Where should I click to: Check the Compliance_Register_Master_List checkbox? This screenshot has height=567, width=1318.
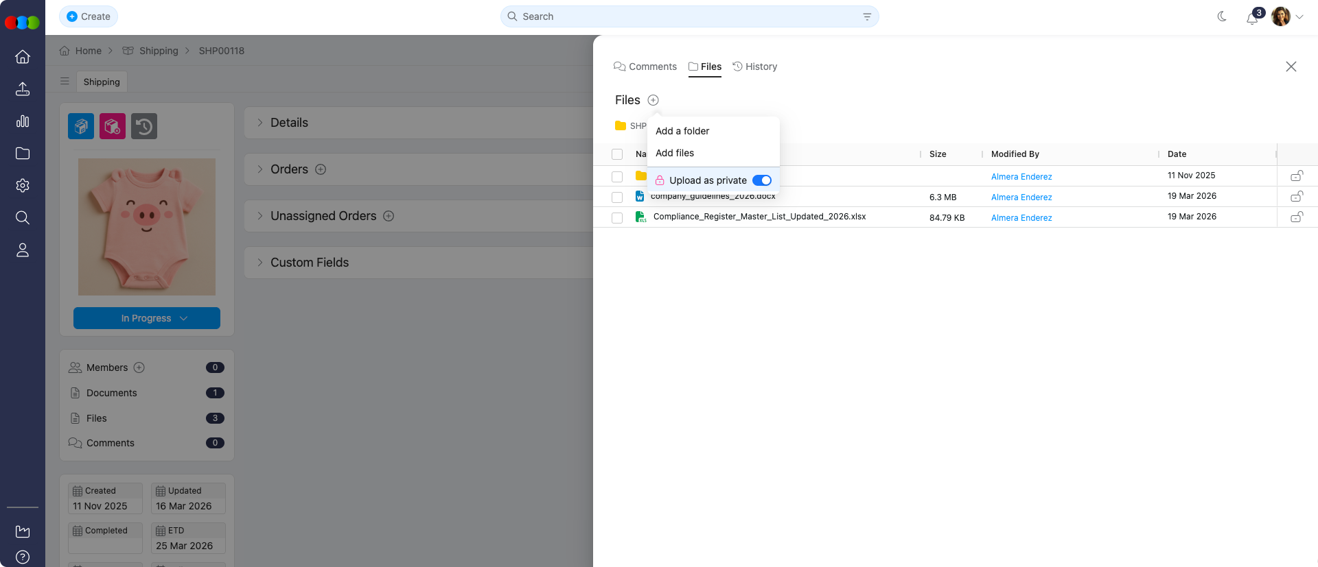pyautogui.click(x=617, y=218)
